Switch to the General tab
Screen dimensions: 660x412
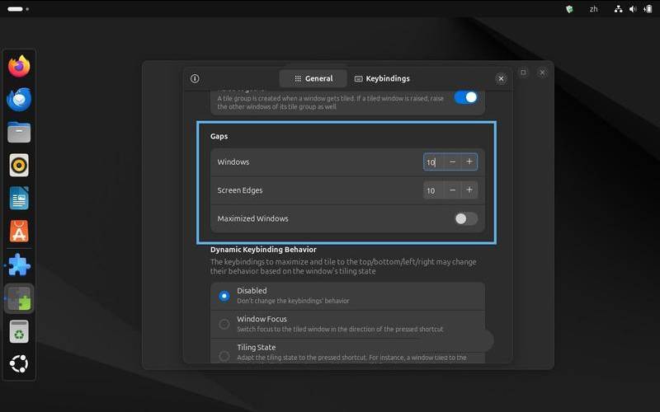pyautogui.click(x=313, y=79)
